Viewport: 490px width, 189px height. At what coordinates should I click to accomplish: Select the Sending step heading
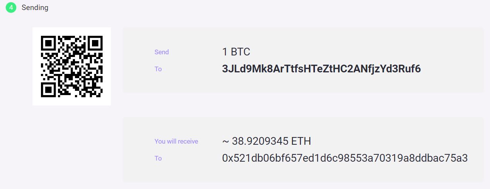35,7
